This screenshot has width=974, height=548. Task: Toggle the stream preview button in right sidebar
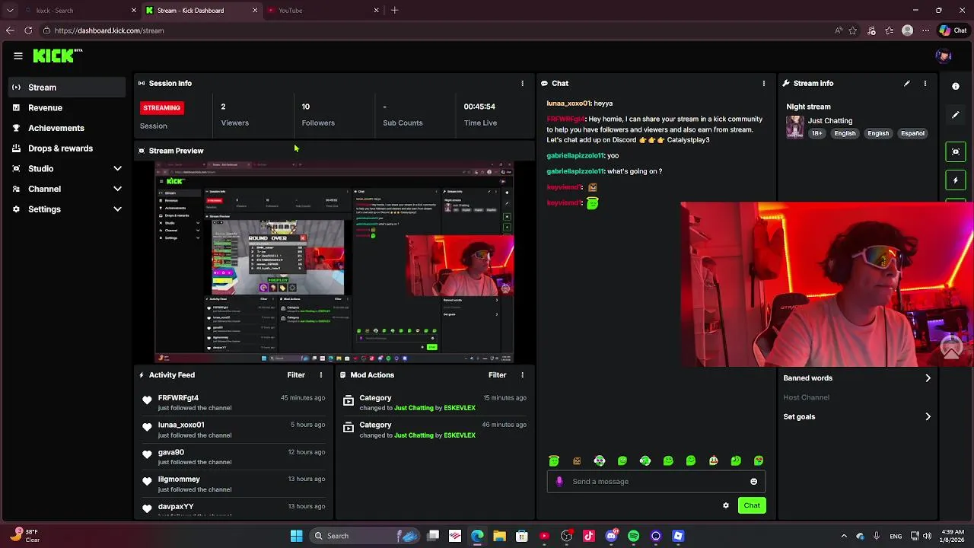(956, 151)
